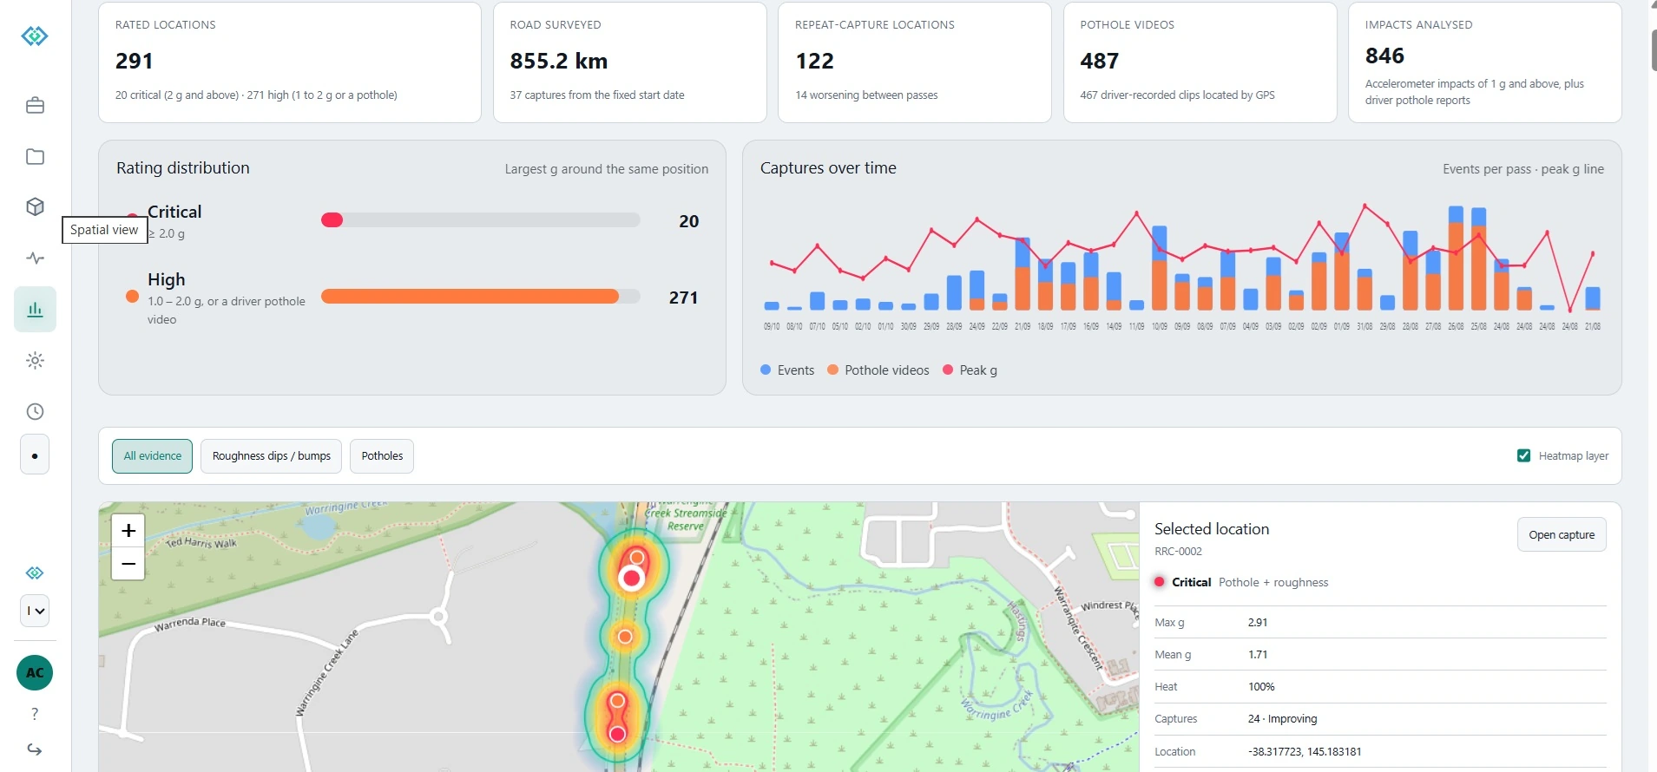Click the location coordinates -38.317723, 145.183181
The image size is (1657, 772).
point(1305,752)
